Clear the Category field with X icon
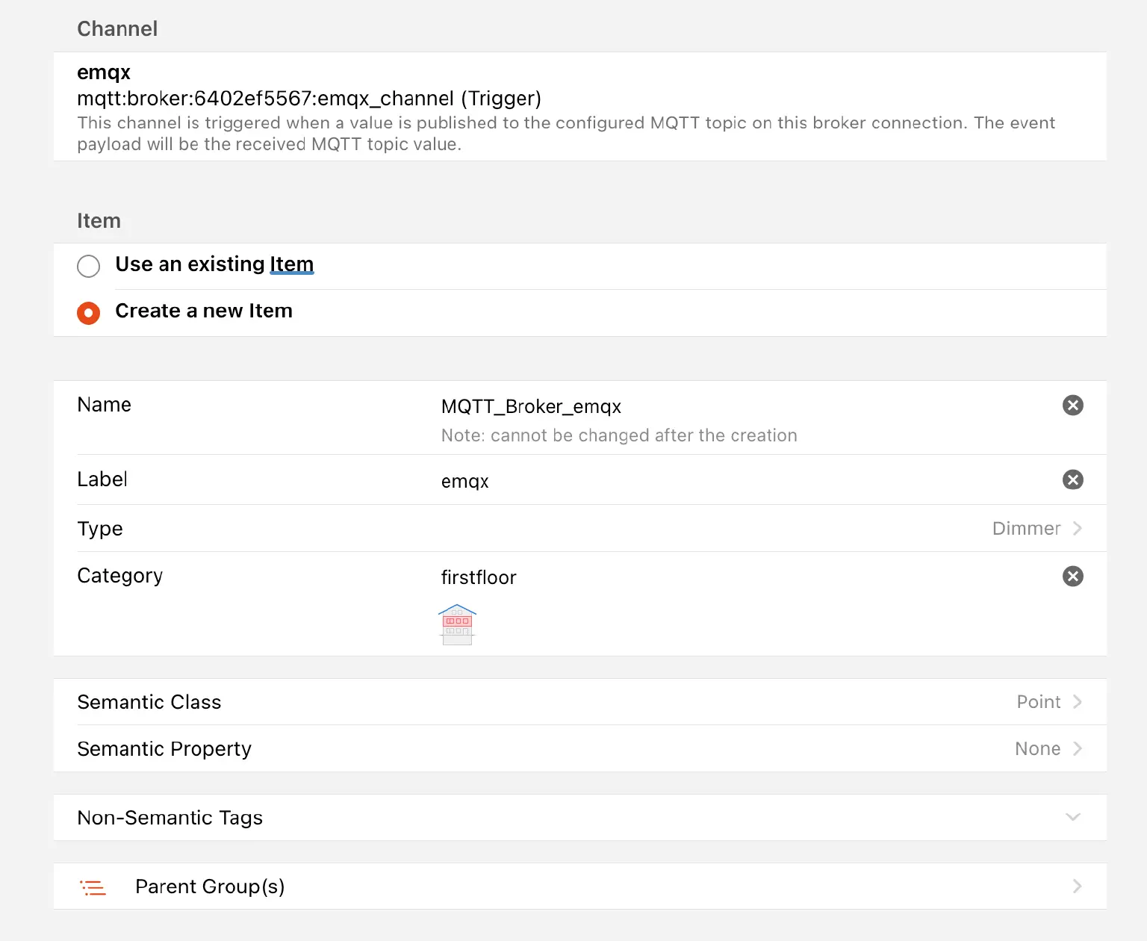Screen dimensions: 1147x941 (x=1072, y=577)
